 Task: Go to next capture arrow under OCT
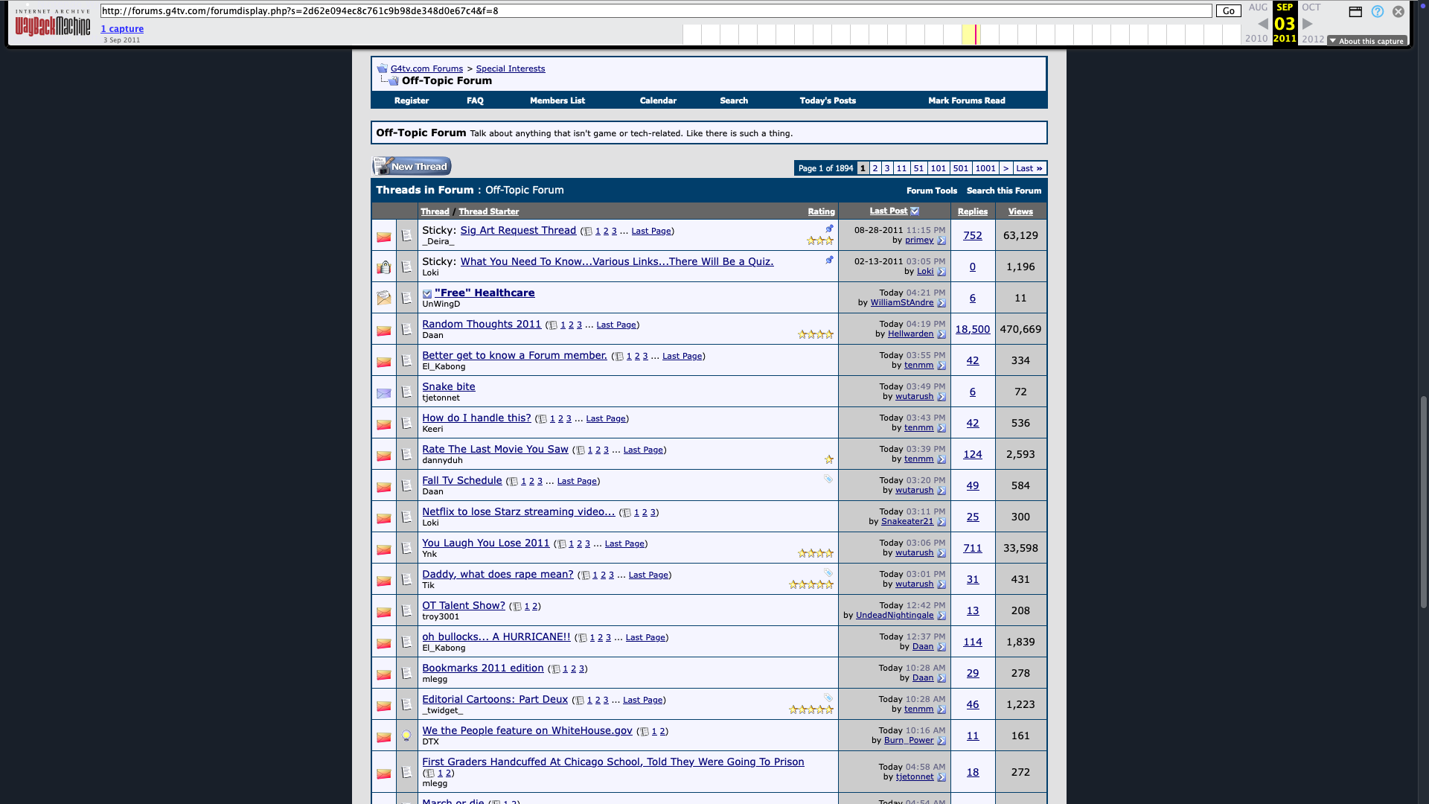[1308, 24]
